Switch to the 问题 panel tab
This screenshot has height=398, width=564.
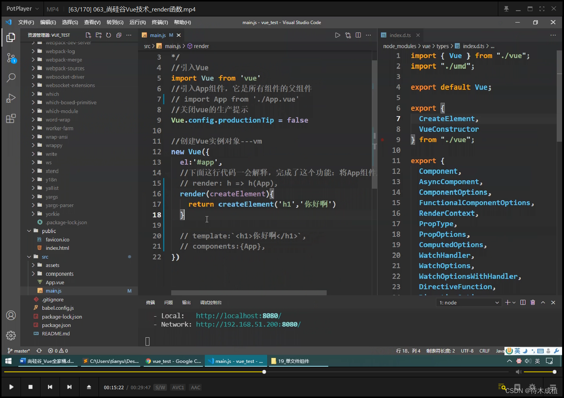tap(169, 303)
